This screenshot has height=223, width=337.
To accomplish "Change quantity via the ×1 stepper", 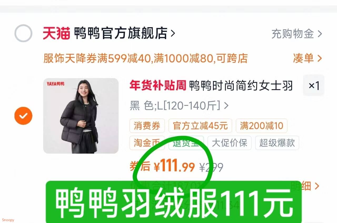I will [x=314, y=86].
